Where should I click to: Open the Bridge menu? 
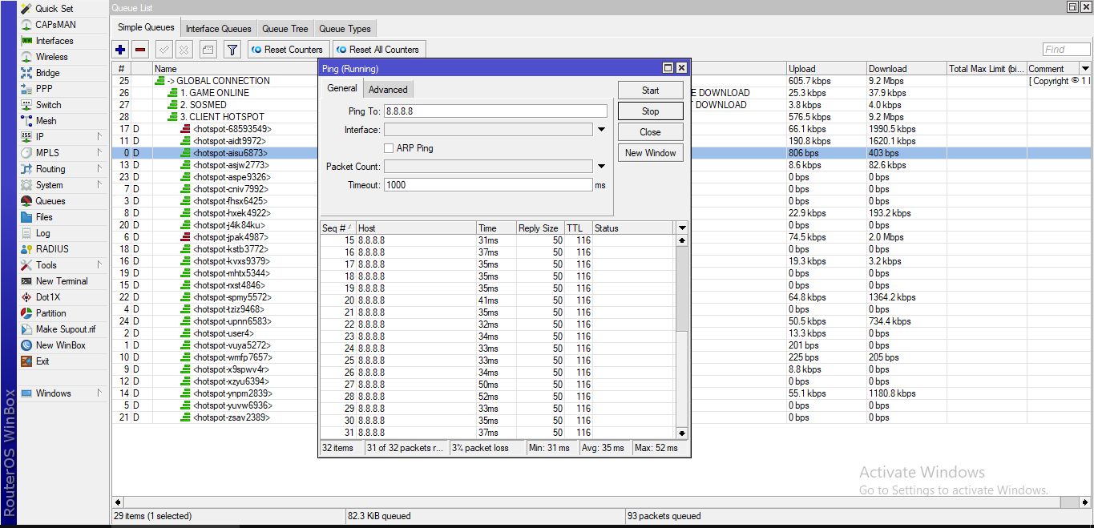48,73
